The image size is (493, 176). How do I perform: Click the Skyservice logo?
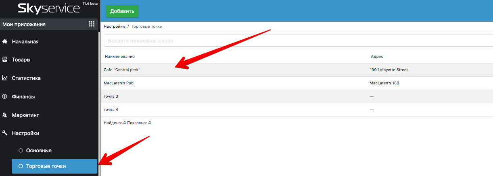[x=48, y=9]
